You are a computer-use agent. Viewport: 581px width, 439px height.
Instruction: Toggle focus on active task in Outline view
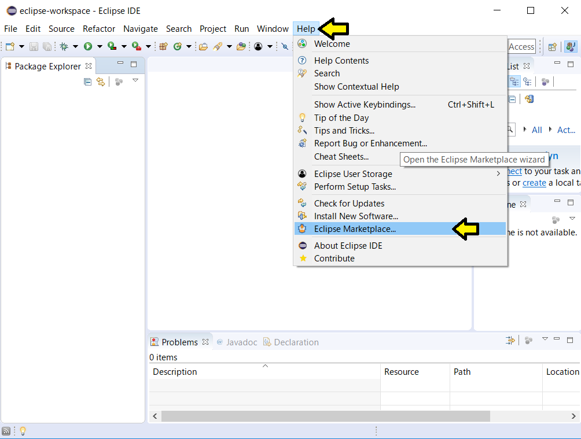click(x=556, y=220)
